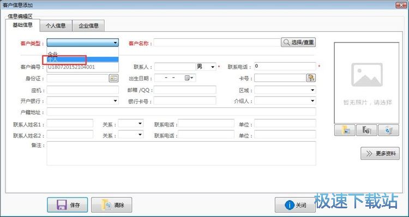The height and width of the screenshot is (217, 409).
Task: Click the 清除 button
Action: point(112,205)
